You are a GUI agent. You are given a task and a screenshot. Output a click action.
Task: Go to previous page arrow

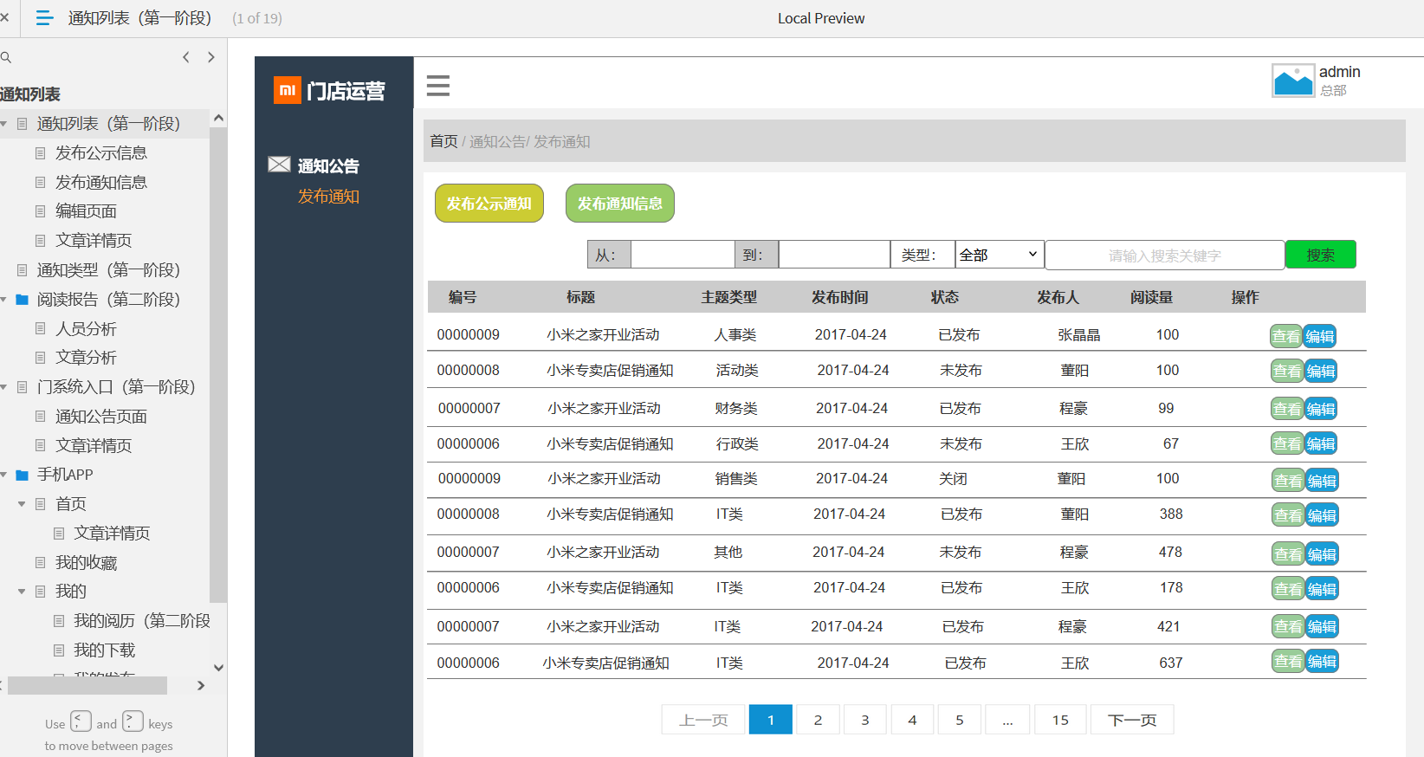pyautogui.click(x=186, y=57)
